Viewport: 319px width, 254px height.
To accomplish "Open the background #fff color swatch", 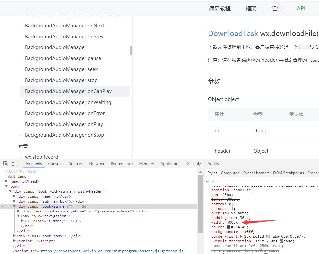I will point(242,232).
